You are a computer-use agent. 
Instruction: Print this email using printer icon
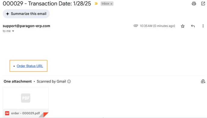pyautogui.click(x=194, y=4)
